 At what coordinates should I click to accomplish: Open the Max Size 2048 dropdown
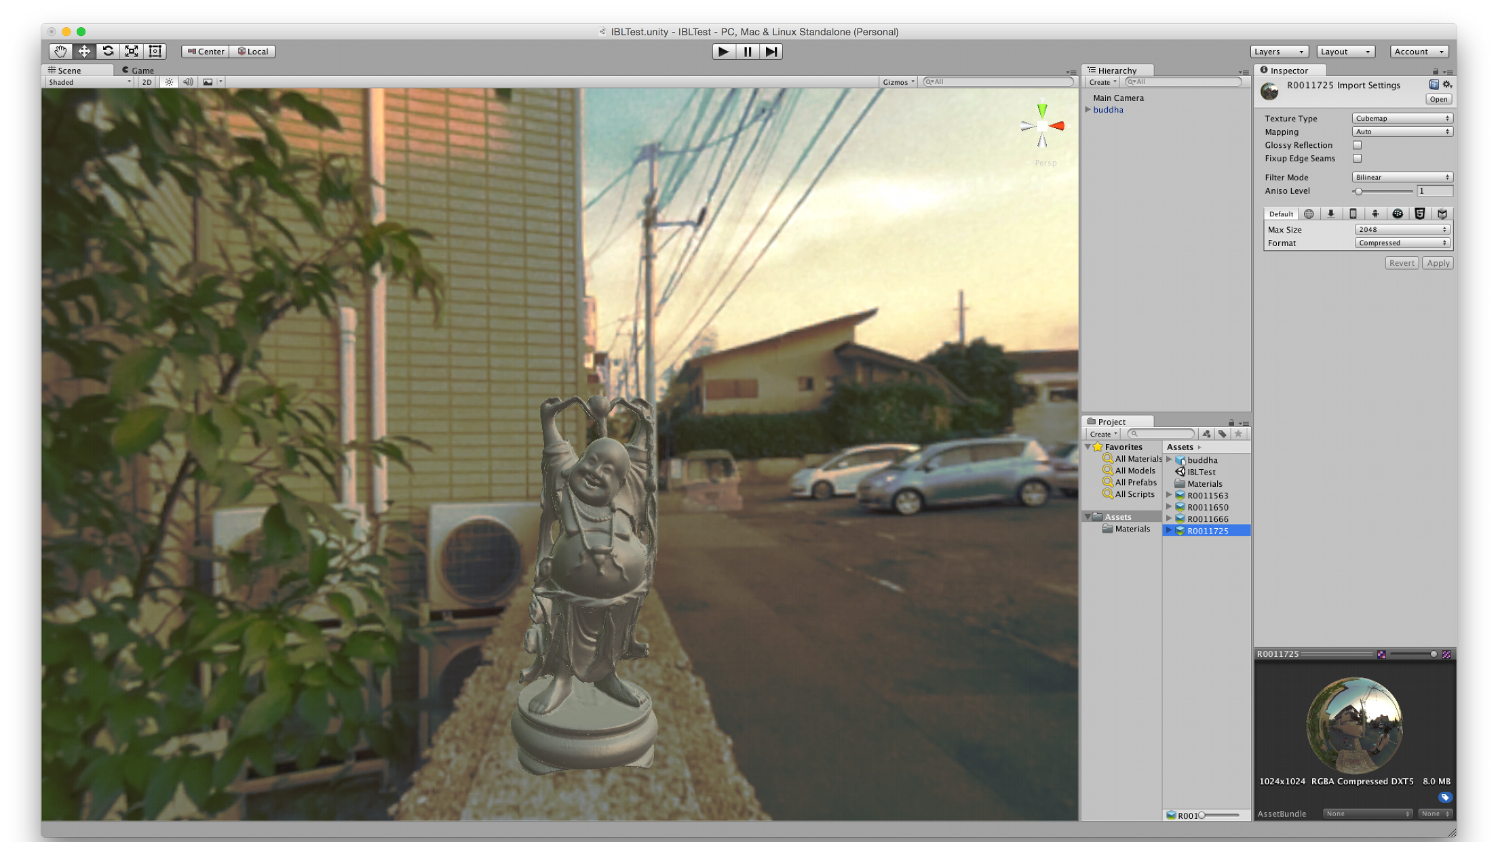pyautogui.click(x=1402, y=230)
